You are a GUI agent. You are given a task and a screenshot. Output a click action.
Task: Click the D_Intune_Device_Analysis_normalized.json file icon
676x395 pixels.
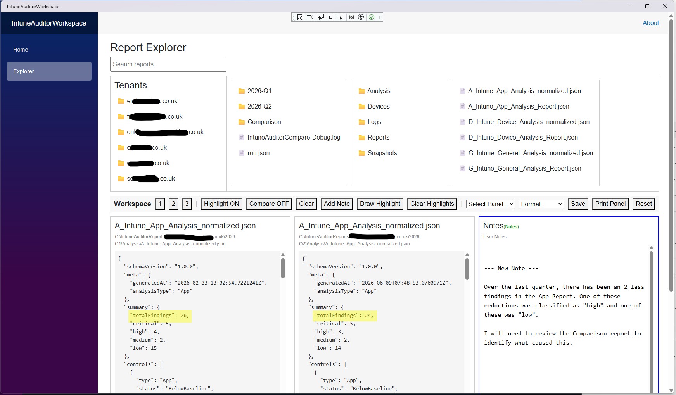pos(462,122)
